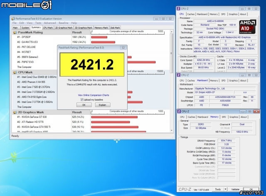
Task: Open the Edit menu in PerformanceTest
Action: coord(22,23)
